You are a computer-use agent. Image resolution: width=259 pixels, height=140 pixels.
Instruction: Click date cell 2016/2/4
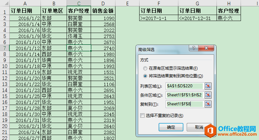(25, 132)
